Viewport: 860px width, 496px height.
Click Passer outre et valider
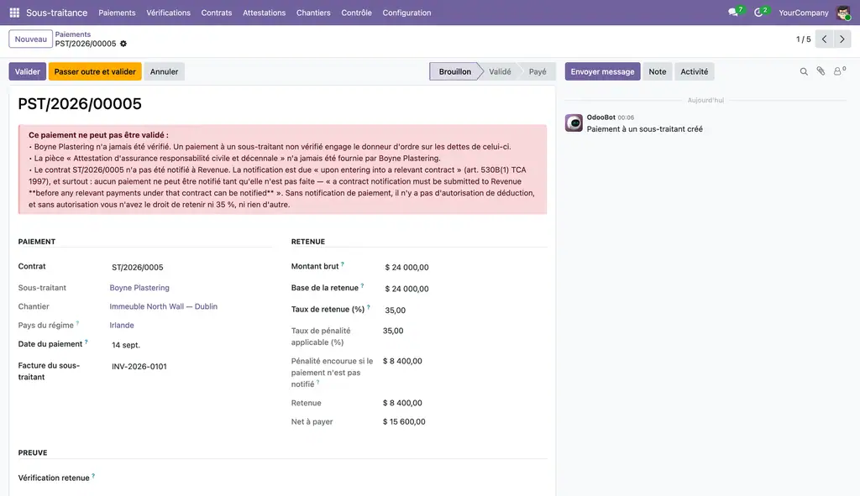(95, 72)
